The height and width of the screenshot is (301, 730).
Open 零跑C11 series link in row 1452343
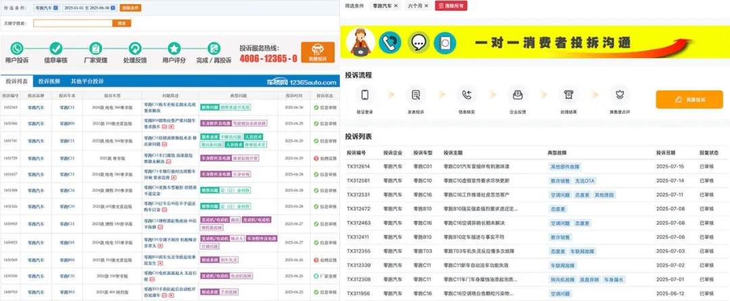point(67,107)
